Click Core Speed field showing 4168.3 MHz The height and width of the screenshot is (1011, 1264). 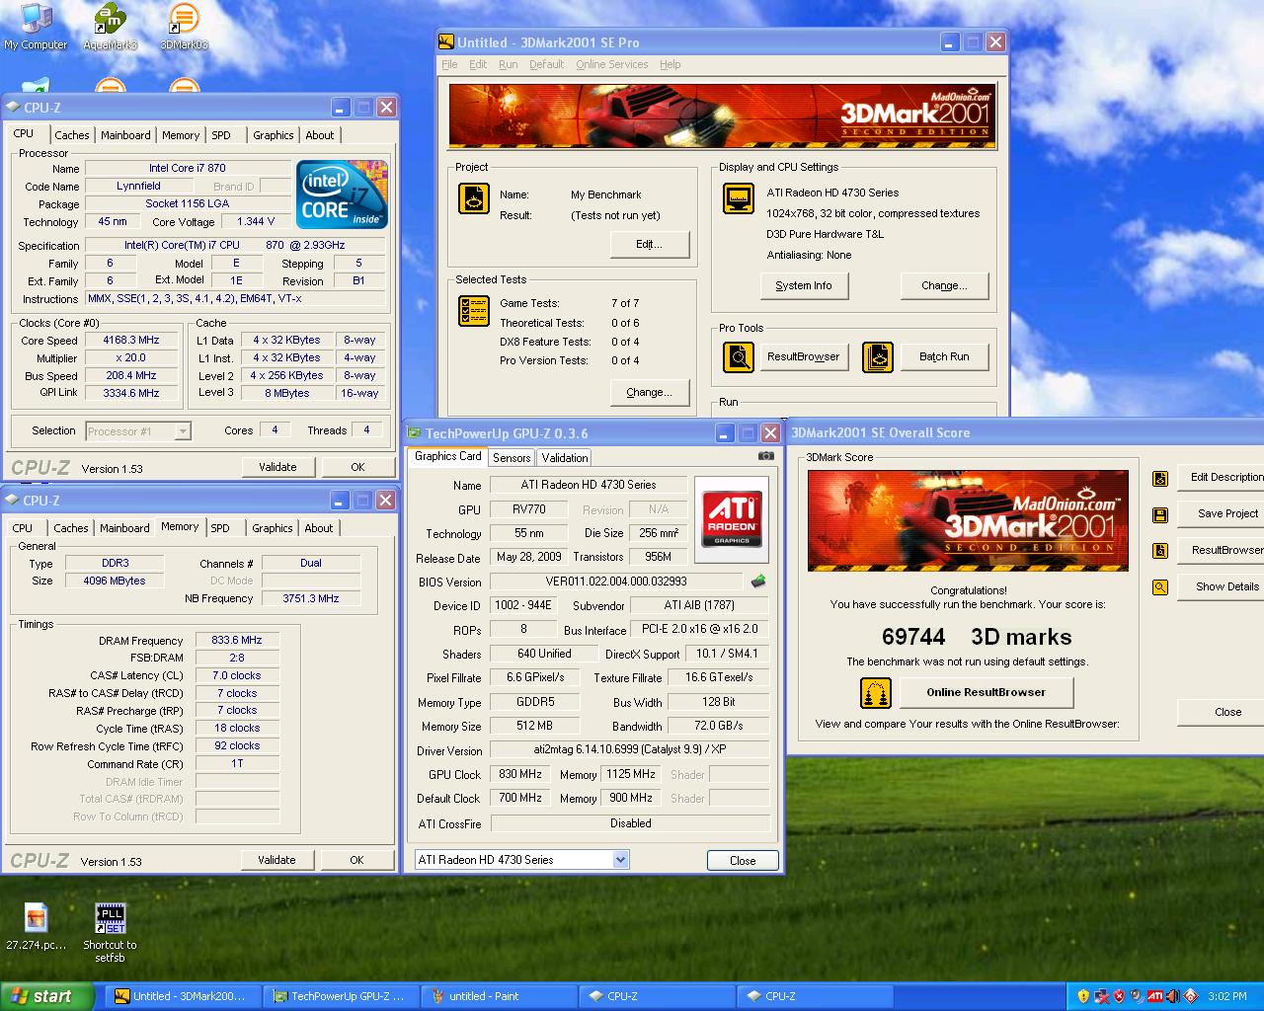click(130, 340)
